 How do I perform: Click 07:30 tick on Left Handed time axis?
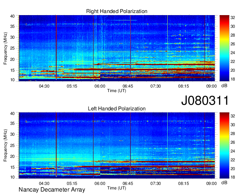[156, 183]
